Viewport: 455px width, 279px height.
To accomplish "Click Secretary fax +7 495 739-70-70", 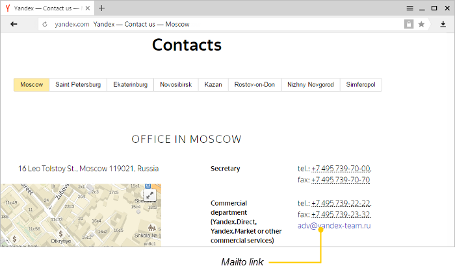I will click(x=341, y=180).
